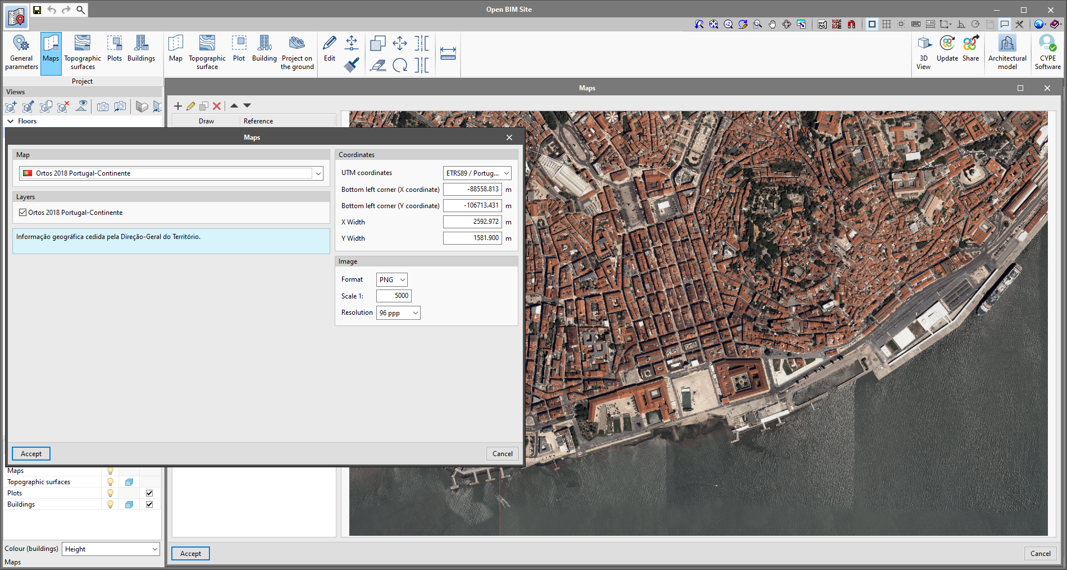Click the X coordinate input field
The width and height of the screenshot is (1067, 570).
[472, 190]
